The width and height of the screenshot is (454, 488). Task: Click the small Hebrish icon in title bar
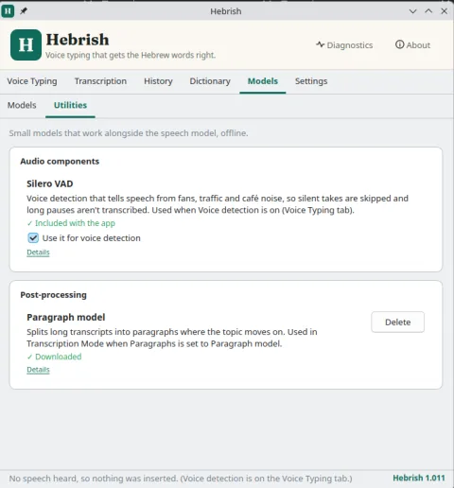(x=8, y=11)
